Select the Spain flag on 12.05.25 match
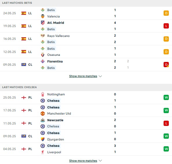 pos(24,52)
